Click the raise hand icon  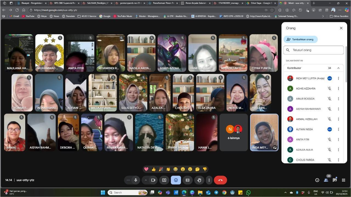(x=199, y=180)
